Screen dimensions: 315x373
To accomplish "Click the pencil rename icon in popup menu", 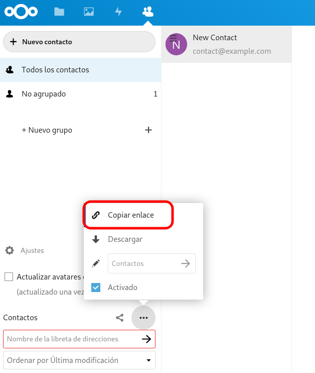I will coord(96,263).
